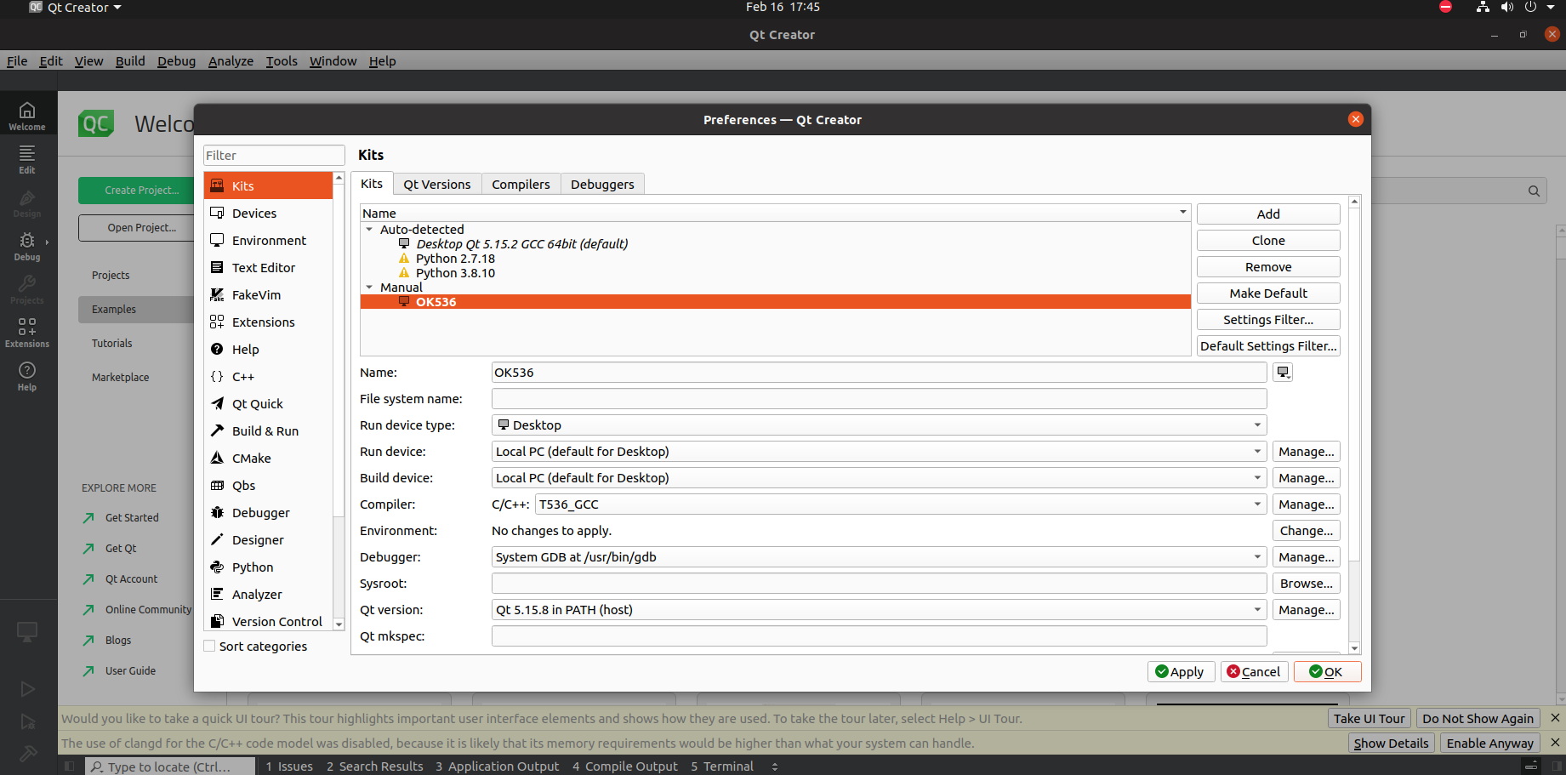Click into the Sysroot input field

[x=879, y=584]
